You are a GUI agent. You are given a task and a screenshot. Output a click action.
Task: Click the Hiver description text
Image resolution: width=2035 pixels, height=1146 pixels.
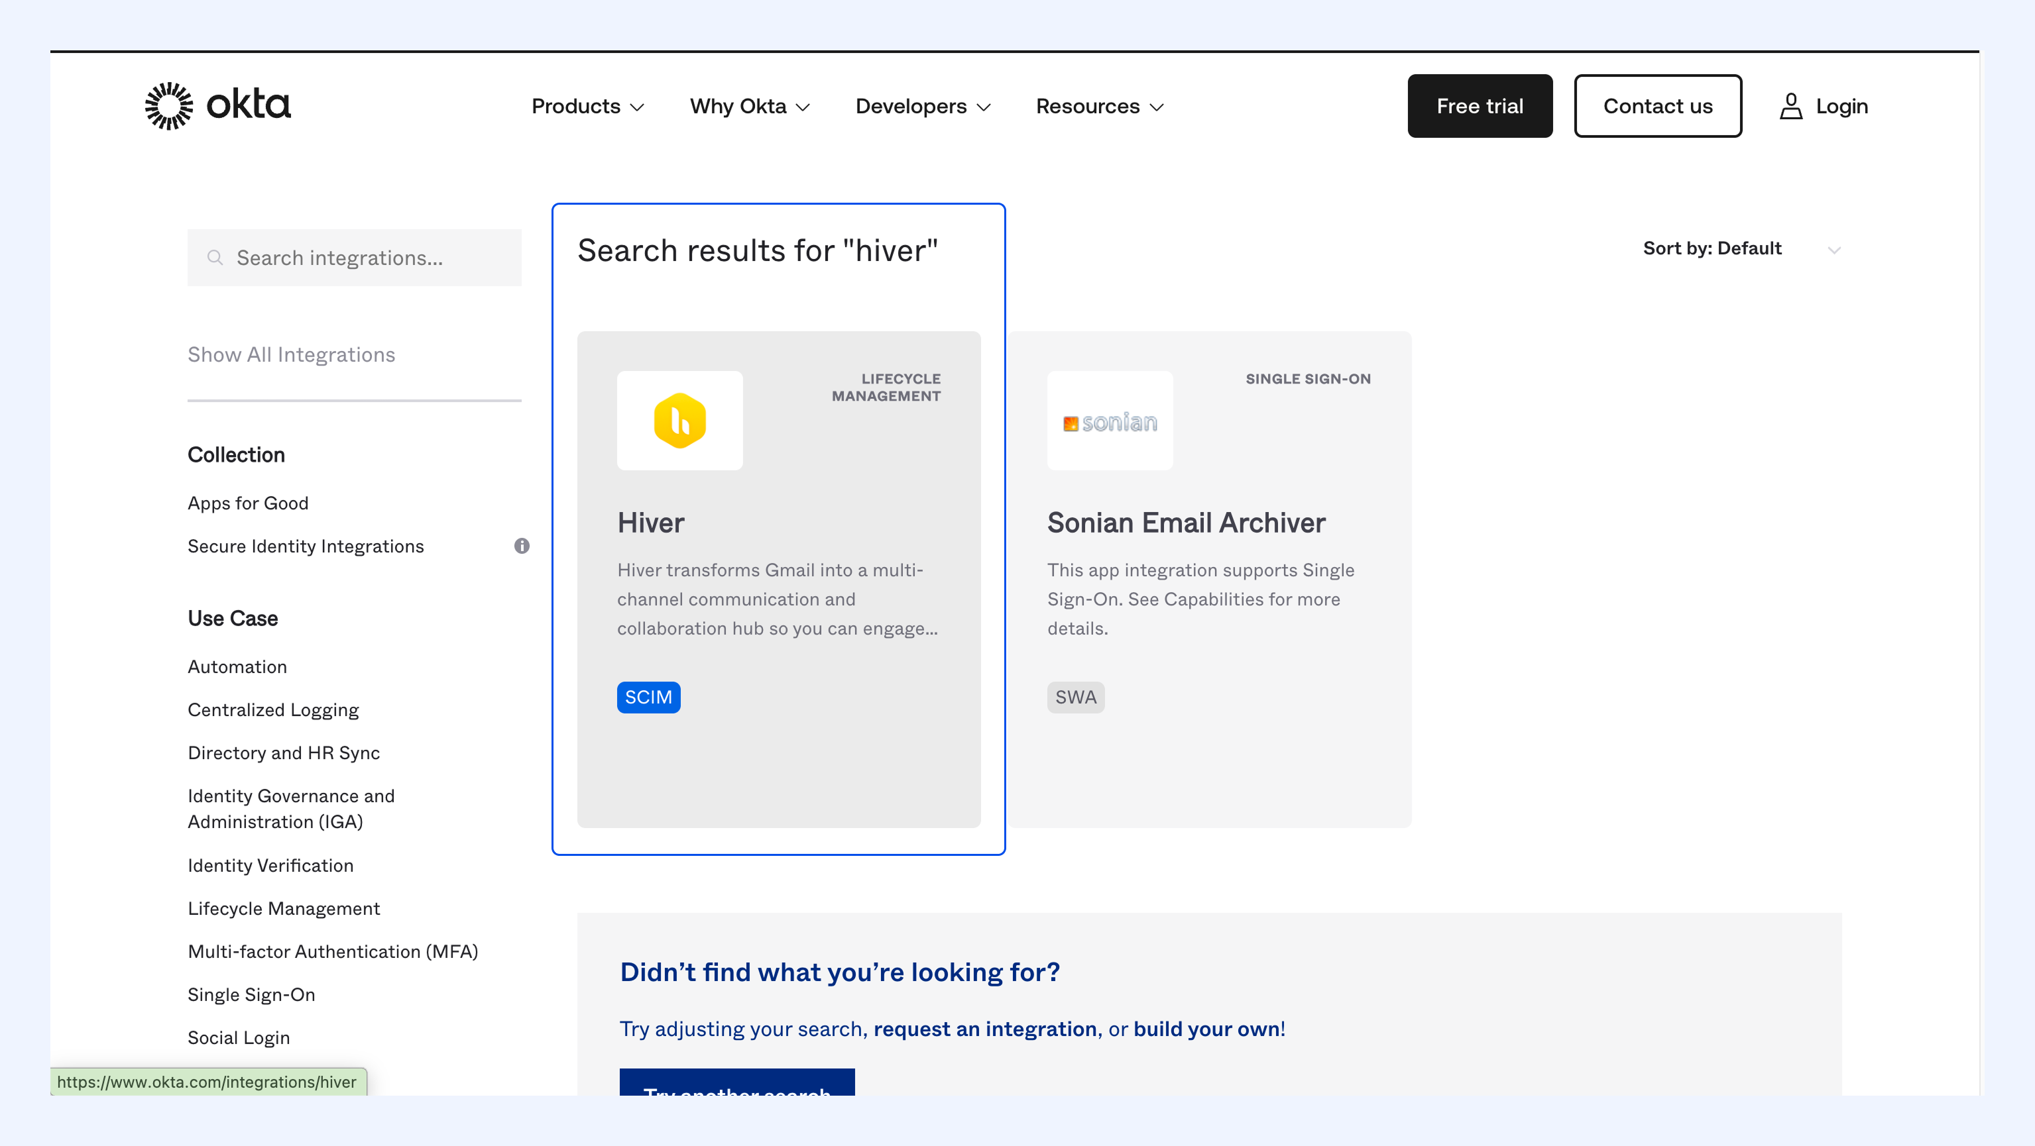[778, 599]
